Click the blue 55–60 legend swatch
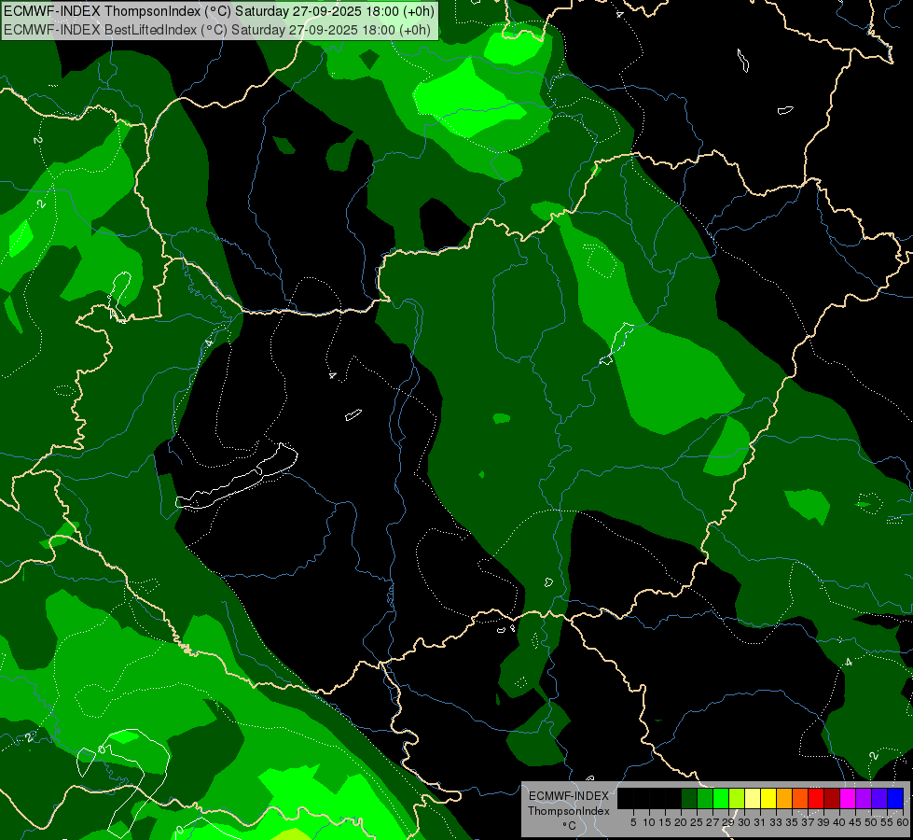Viewport: 913px width, 840px height. point(895,798)
